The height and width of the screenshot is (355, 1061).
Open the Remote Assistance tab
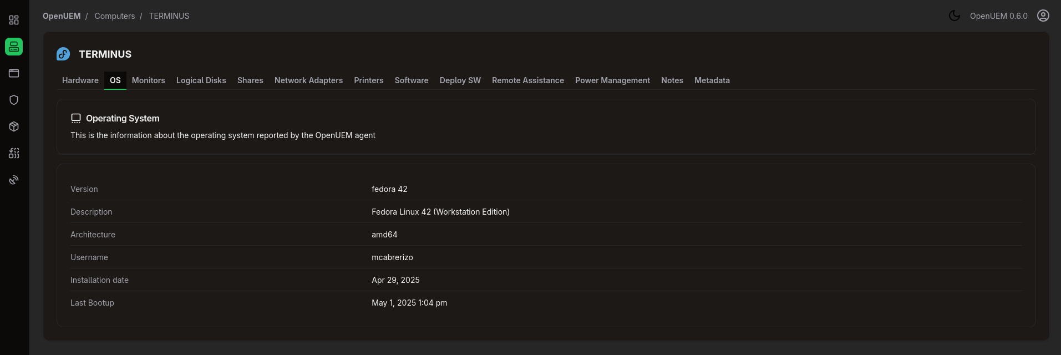528,80
